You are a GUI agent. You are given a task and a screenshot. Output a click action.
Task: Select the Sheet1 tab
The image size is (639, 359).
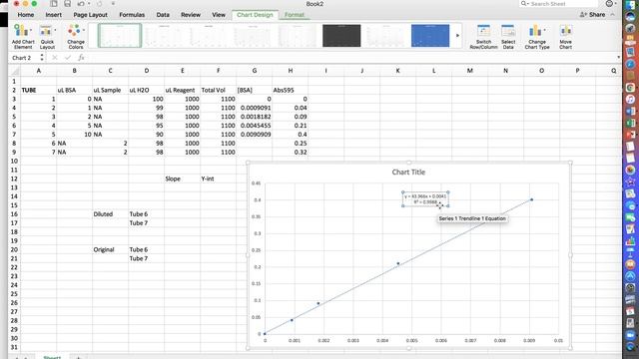[x=52, y=357]
